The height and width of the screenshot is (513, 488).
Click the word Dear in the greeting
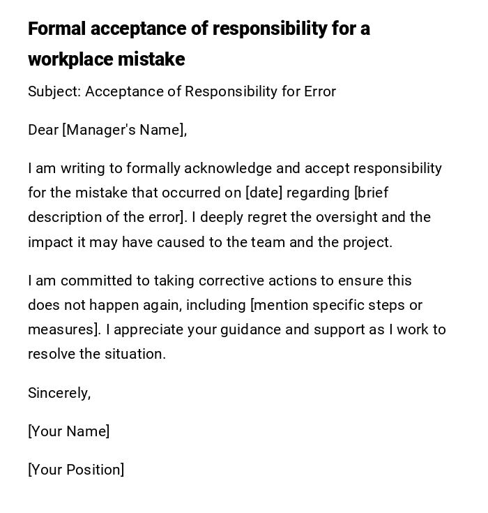tap(43, 130)
